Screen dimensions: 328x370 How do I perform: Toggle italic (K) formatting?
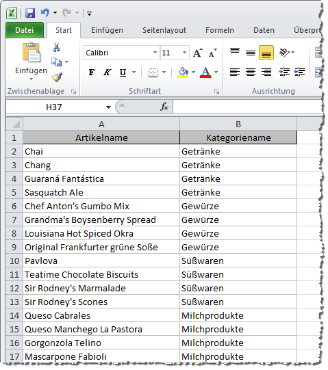[108, 72]
